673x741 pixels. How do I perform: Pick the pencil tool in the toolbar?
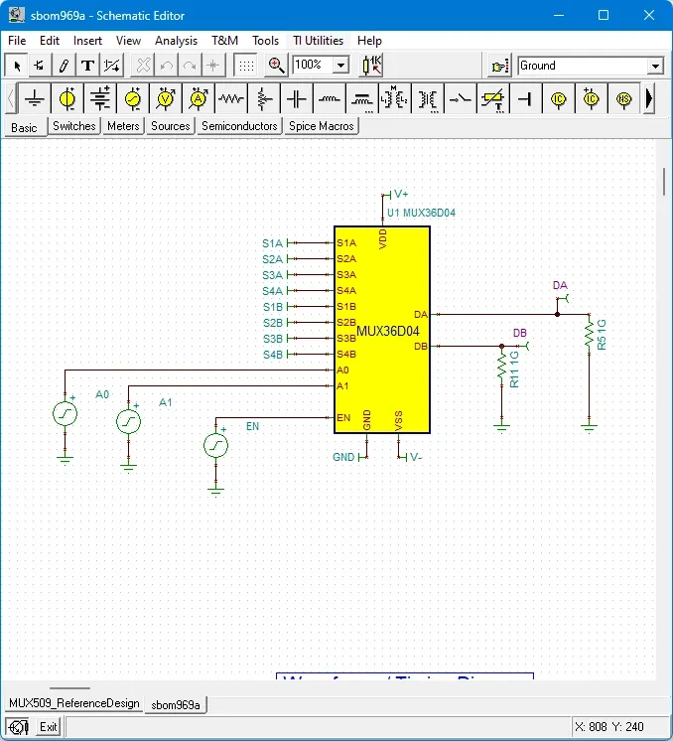click(64, 66)
